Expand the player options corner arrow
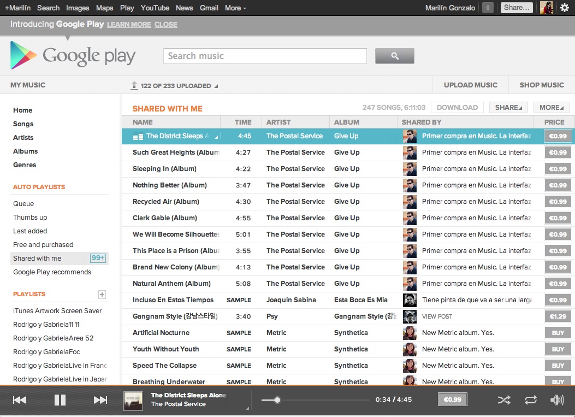575x417 pixels. click(x=247, y=408)
